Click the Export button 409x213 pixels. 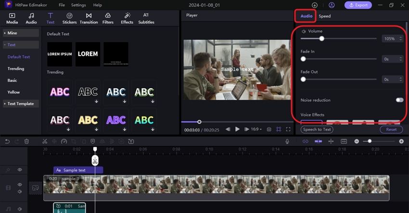pyautogui.click(x=358, y=5)
